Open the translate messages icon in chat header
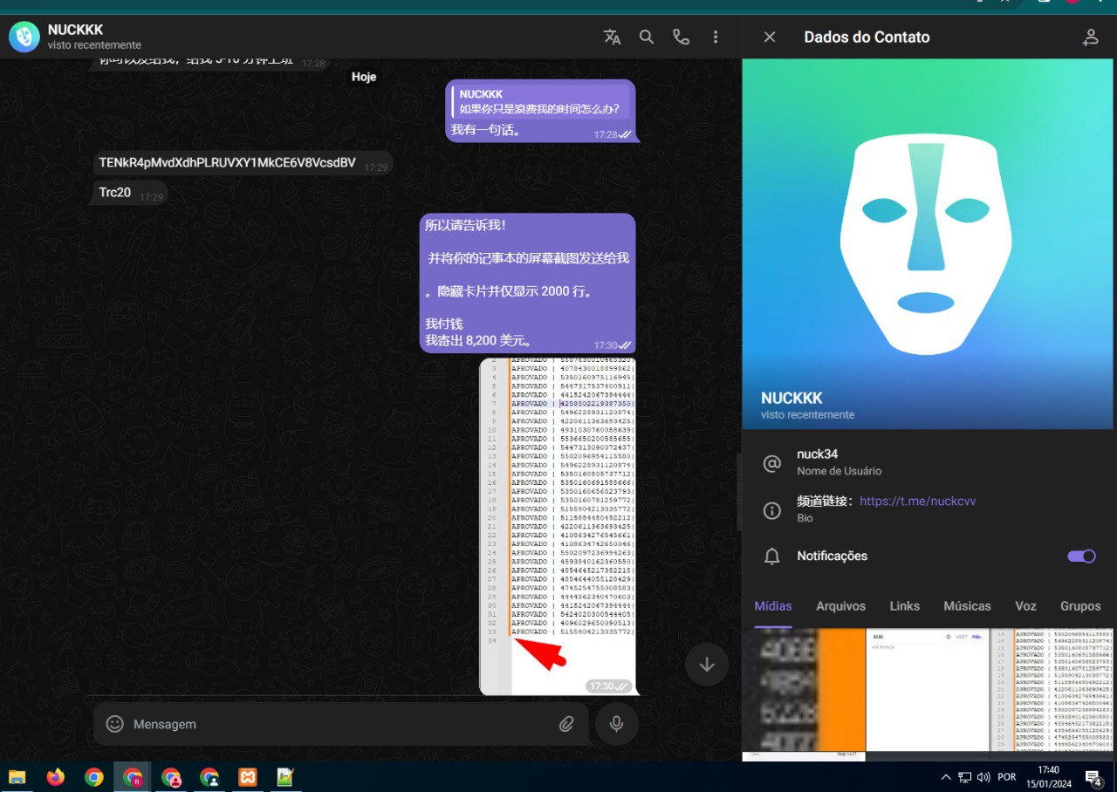The image size is (1117, 792). pos(613,37)
